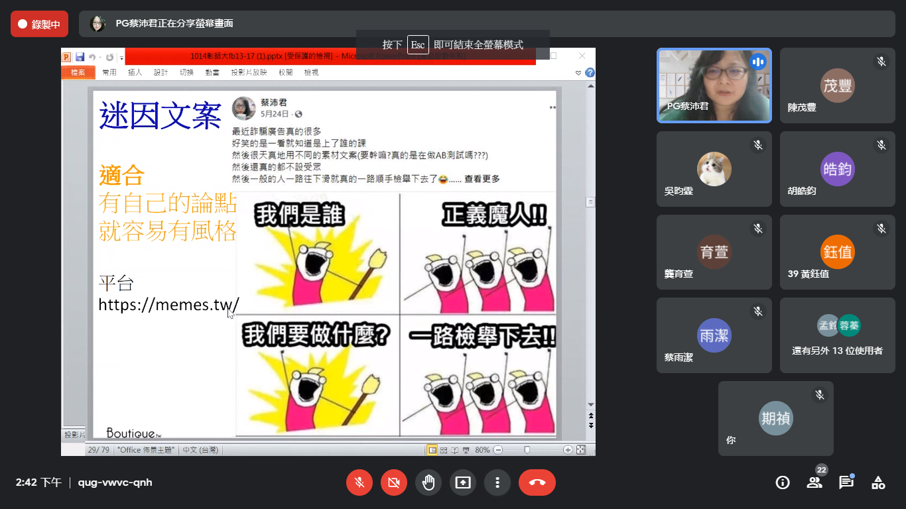Open meeting details info icon

783,482
